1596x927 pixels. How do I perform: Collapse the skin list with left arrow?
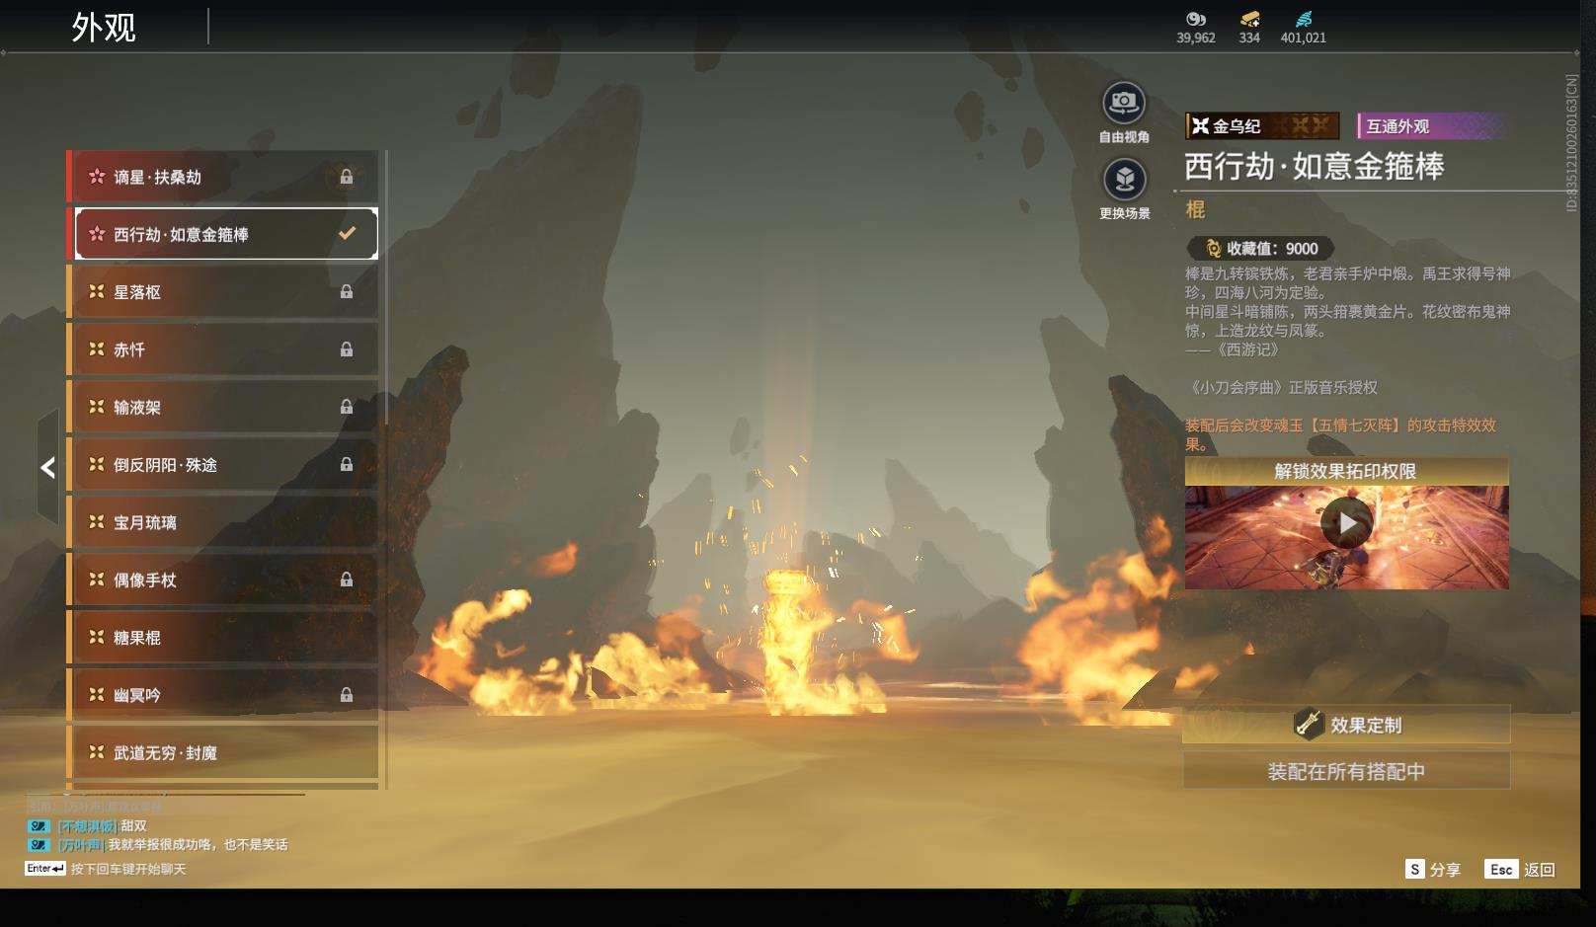click(x=47, y=467)
